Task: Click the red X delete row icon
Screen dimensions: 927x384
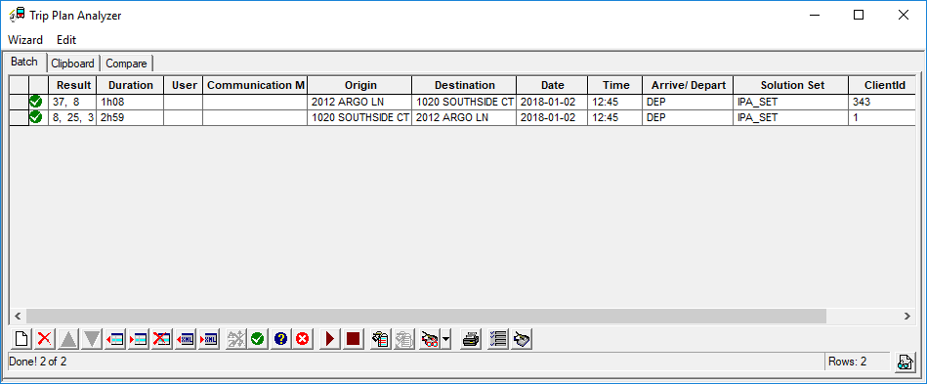Action: [x=44, y=339]
